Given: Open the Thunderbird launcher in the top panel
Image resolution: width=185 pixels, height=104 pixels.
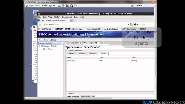Looking at the screenshot, I should tap(71, 6).
